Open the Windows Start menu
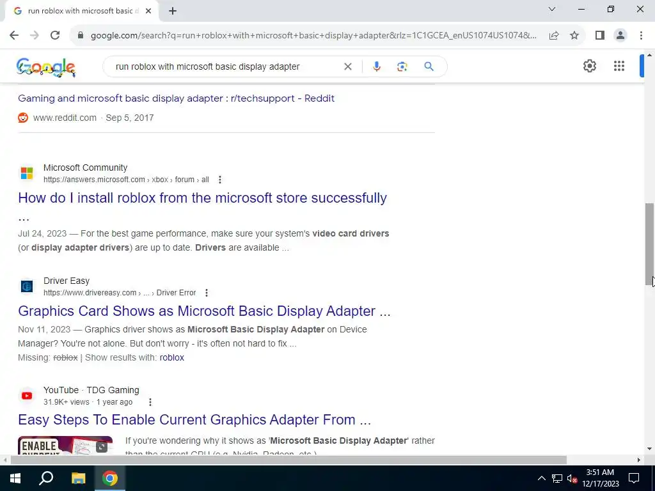 pos(15,478)
